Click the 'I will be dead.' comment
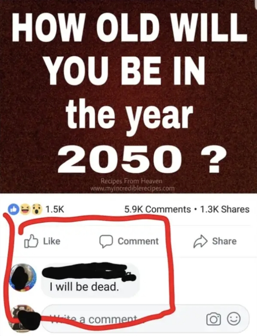Viewport: 257px width, 336px height. (x=84, y=286)
